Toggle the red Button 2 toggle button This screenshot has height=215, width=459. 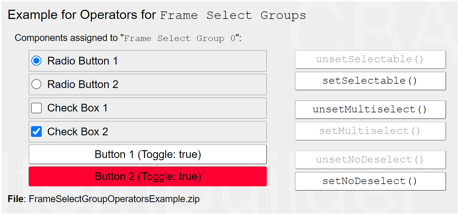coord(148,177)
